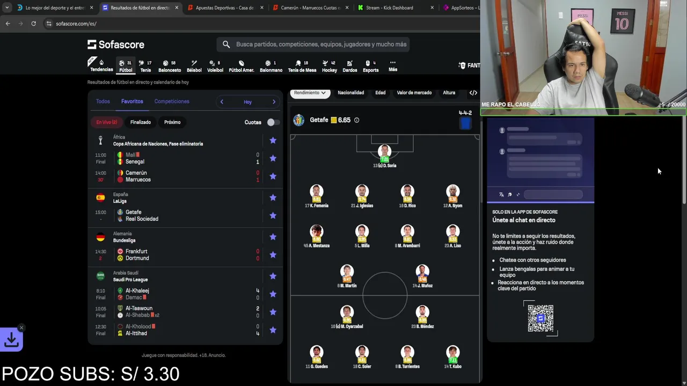Switch to the Todos tab
The width and height of the screenshot is (687, 386).
tap(103, 101)
